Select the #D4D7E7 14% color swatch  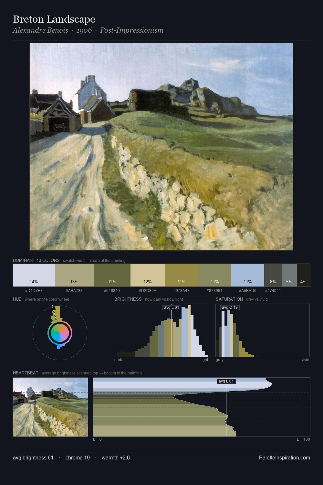coord(34,275)
